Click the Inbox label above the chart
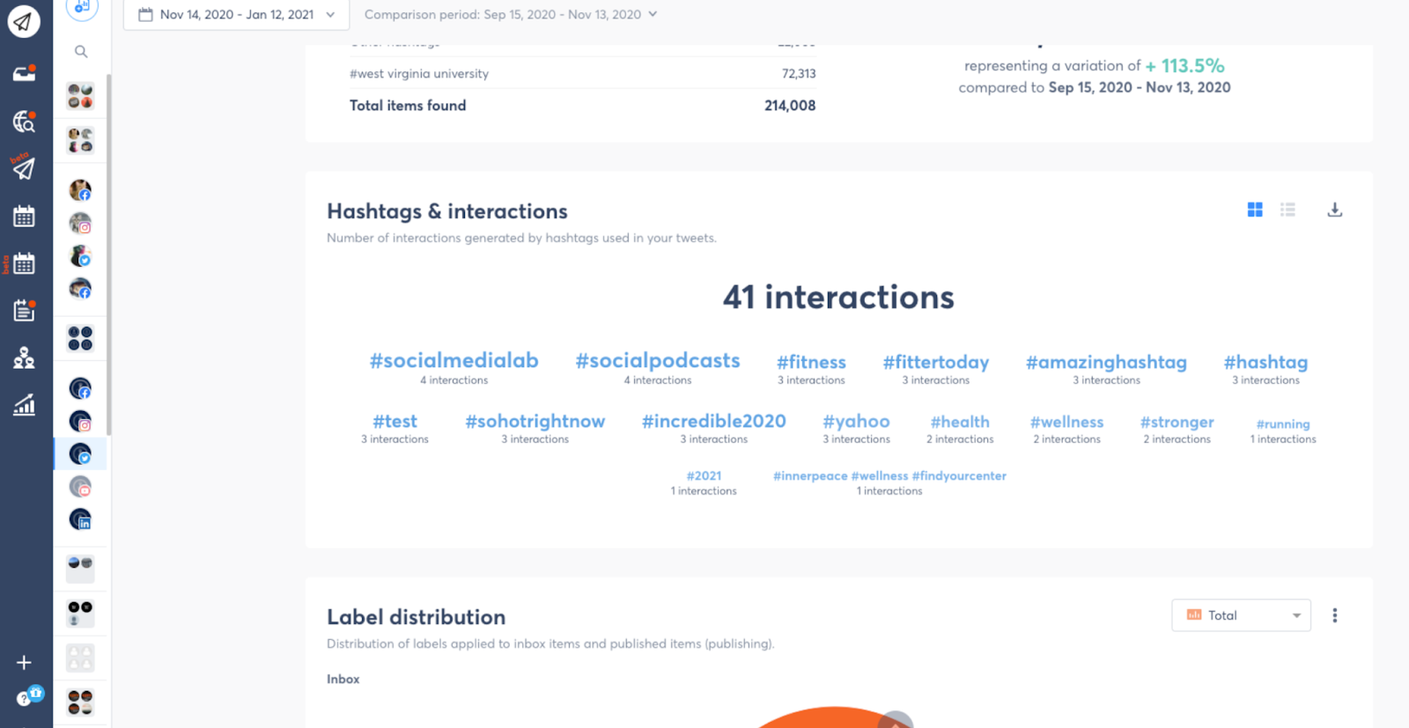1409x728 pixels. (x=343, y=679)
